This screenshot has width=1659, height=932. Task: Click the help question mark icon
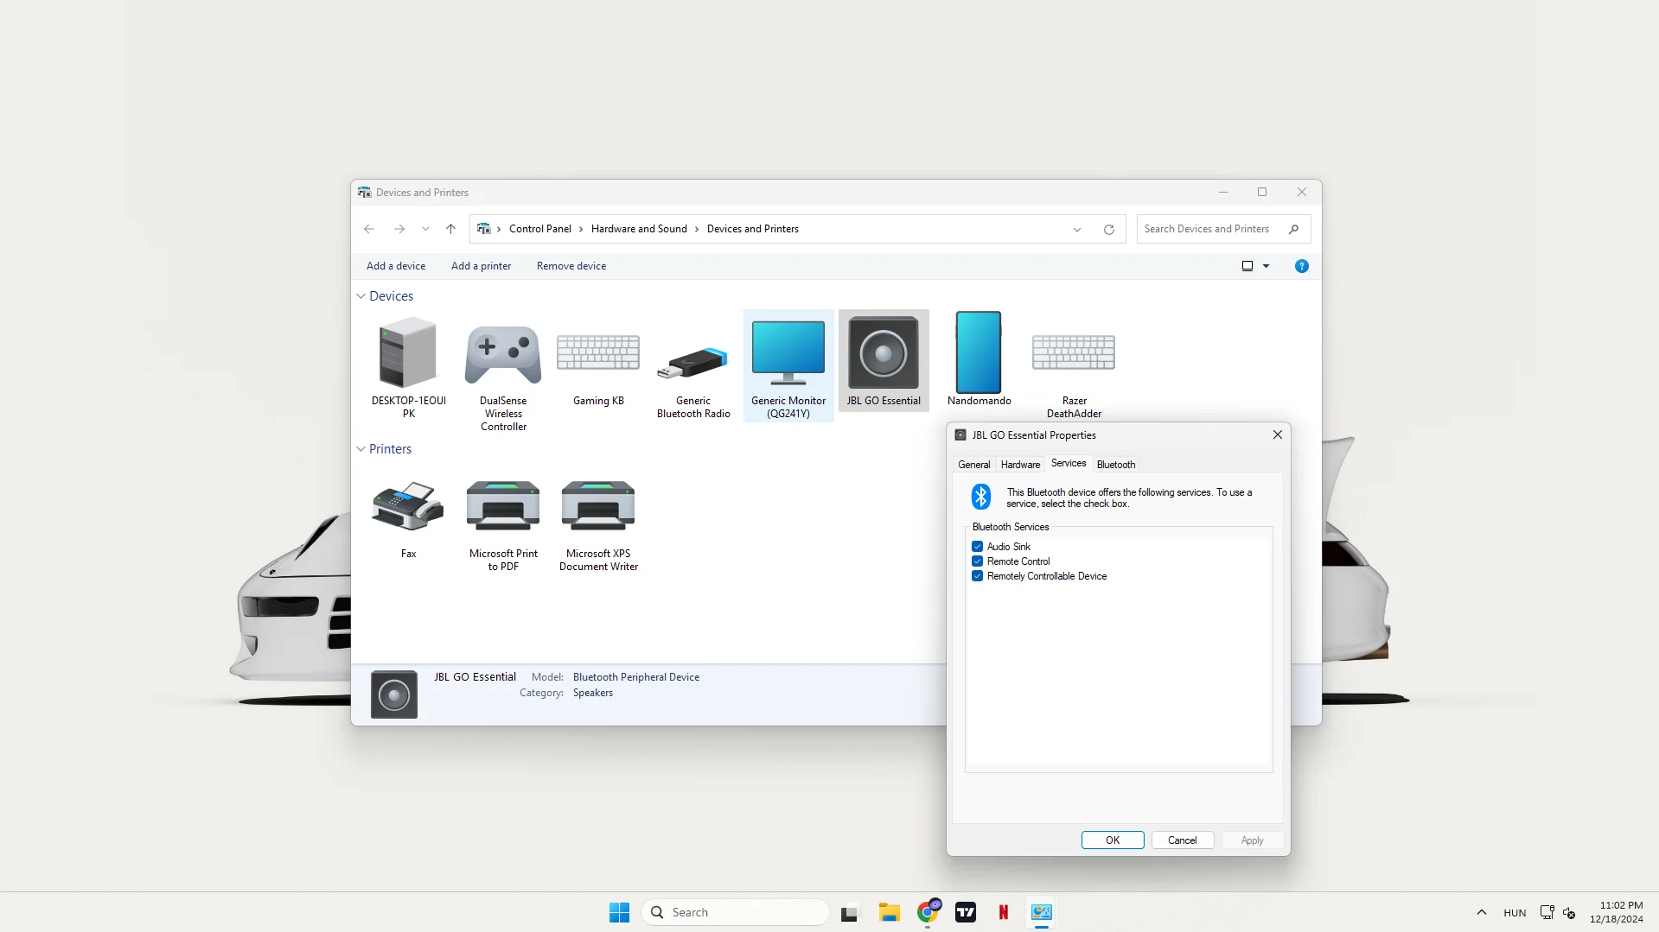tap(1301, 266)
